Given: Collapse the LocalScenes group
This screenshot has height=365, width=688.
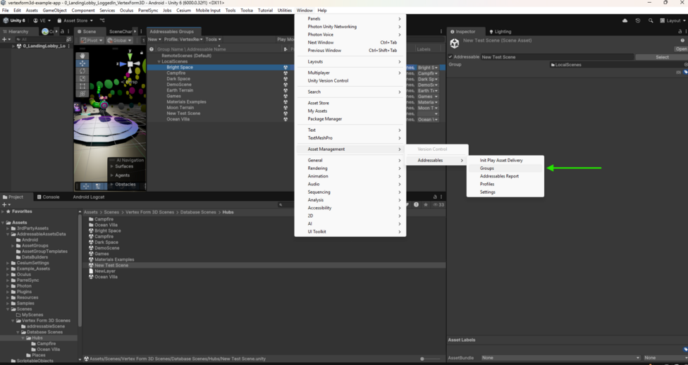Looking at the screenshot, I should (x=159, y=62).
